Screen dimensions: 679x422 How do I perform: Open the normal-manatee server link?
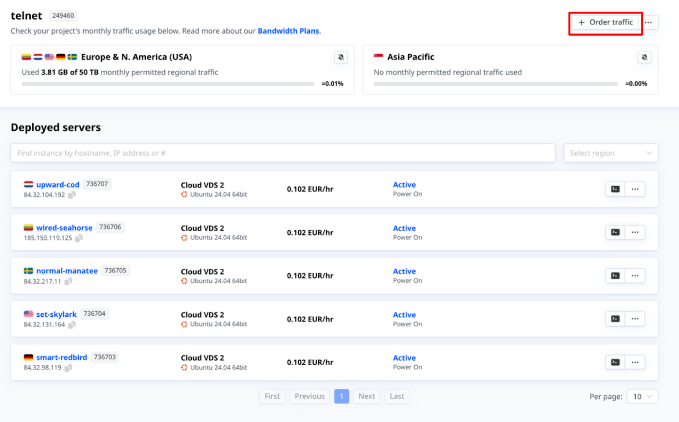tap(67, 271)
